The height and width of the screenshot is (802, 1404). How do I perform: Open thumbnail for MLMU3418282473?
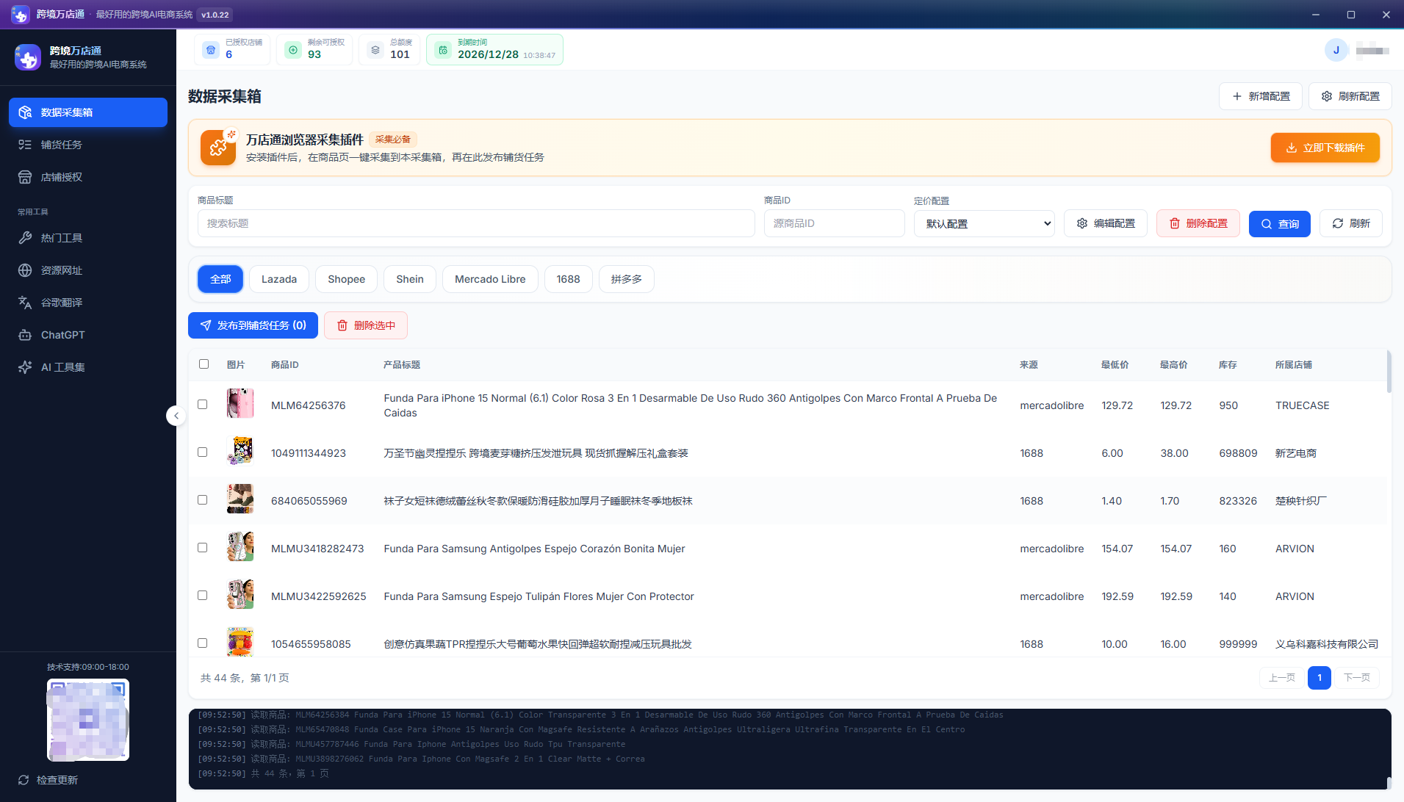click(x=240, y=546)
